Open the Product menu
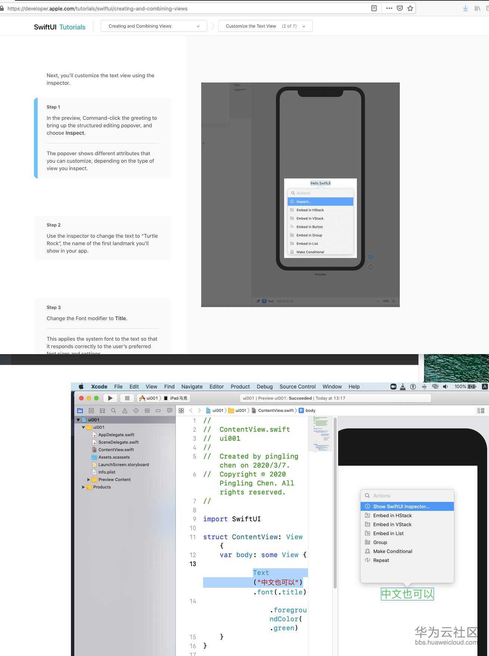This screenshot has width=489, height=656. (240, 387)
